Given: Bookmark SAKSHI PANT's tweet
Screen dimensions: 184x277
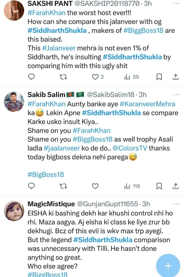Looking at the screenshot, I should 159,77.
